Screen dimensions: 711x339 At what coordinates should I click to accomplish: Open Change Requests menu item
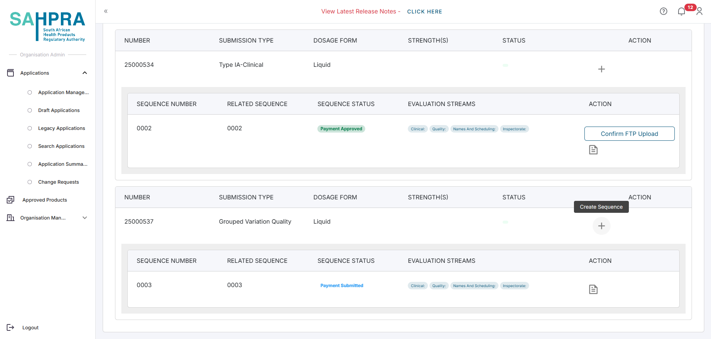(x=58, y=182)
